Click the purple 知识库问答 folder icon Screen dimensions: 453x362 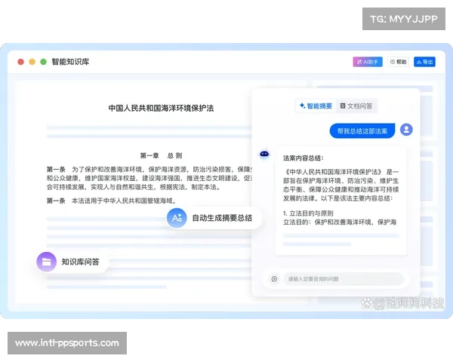[47, 262]
